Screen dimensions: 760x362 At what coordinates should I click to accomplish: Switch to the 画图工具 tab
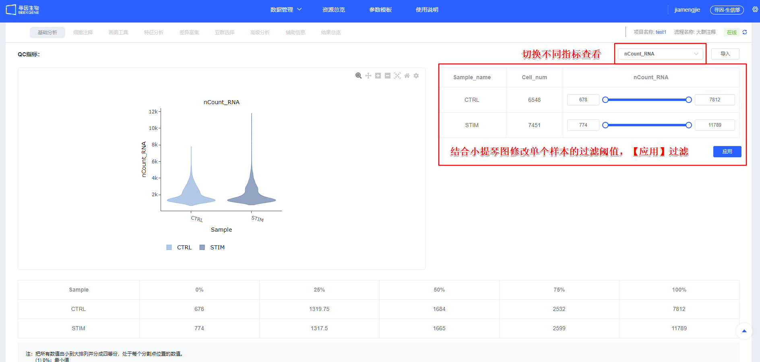118,33
